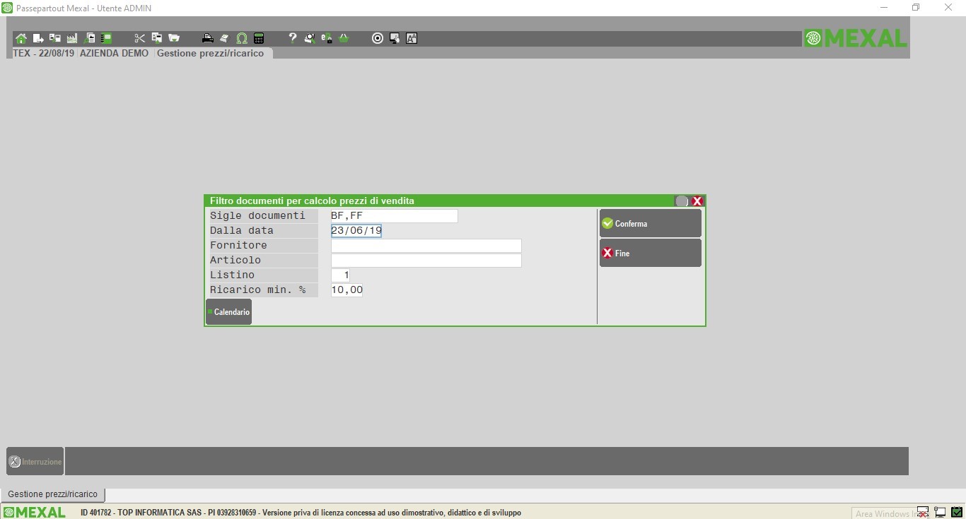This screenshot has height=519, width=966.
Task: Click the green shopping basket icon
Action: (344, 38)
